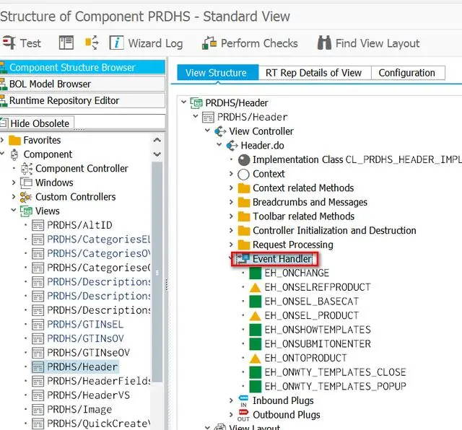This screenshot has height=430, width=462.
Task: Click the orange hierarchy arrows toolbar icon
Action: tap(92, 43)
